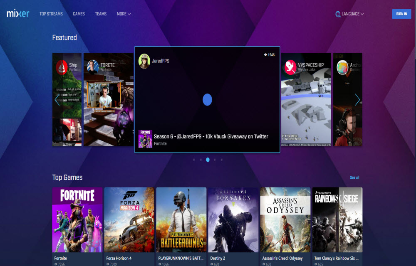
Task: Click the blue loading dot in the player
Action: [207, 100]
